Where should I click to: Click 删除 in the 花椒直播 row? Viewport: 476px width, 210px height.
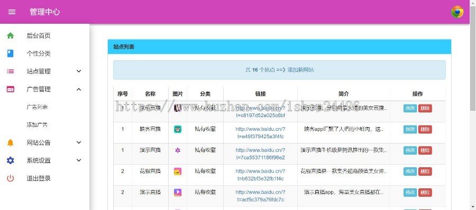pos(425,171)
